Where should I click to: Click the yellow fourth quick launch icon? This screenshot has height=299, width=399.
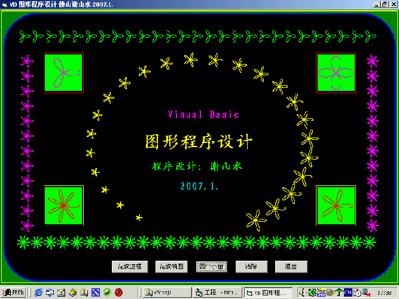coord(73,292)
